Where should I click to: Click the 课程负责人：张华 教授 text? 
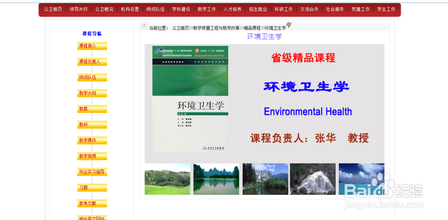[x=310, y=138]
